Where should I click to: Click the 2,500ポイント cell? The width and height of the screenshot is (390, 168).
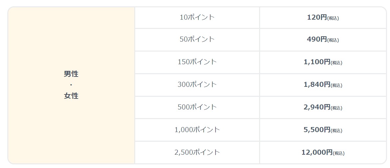coord(197,152)
